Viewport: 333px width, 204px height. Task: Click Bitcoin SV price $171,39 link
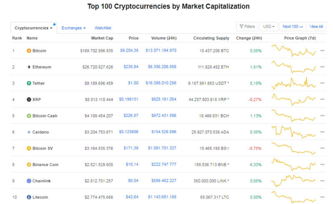point(131,148)
